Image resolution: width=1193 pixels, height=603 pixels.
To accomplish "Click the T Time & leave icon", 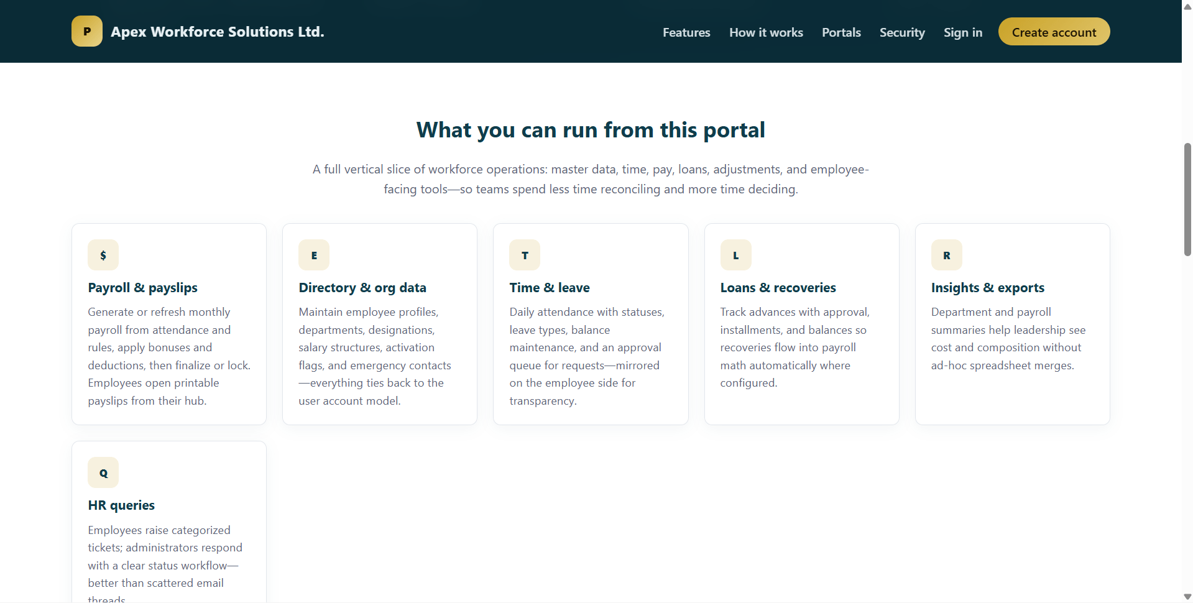I will tap(525, 255).
